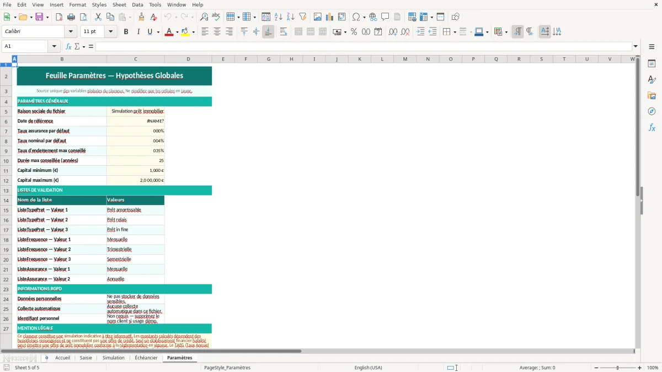This screenshot has width=662, height=372.
Task: Open Conditional Formatting dropdown arrow
Action: pyautogui.click(x=506, y=32)
